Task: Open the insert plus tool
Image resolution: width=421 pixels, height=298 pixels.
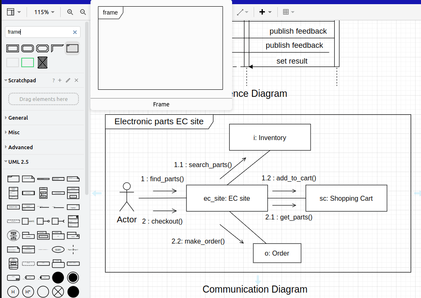Action: tap(262, 12)
